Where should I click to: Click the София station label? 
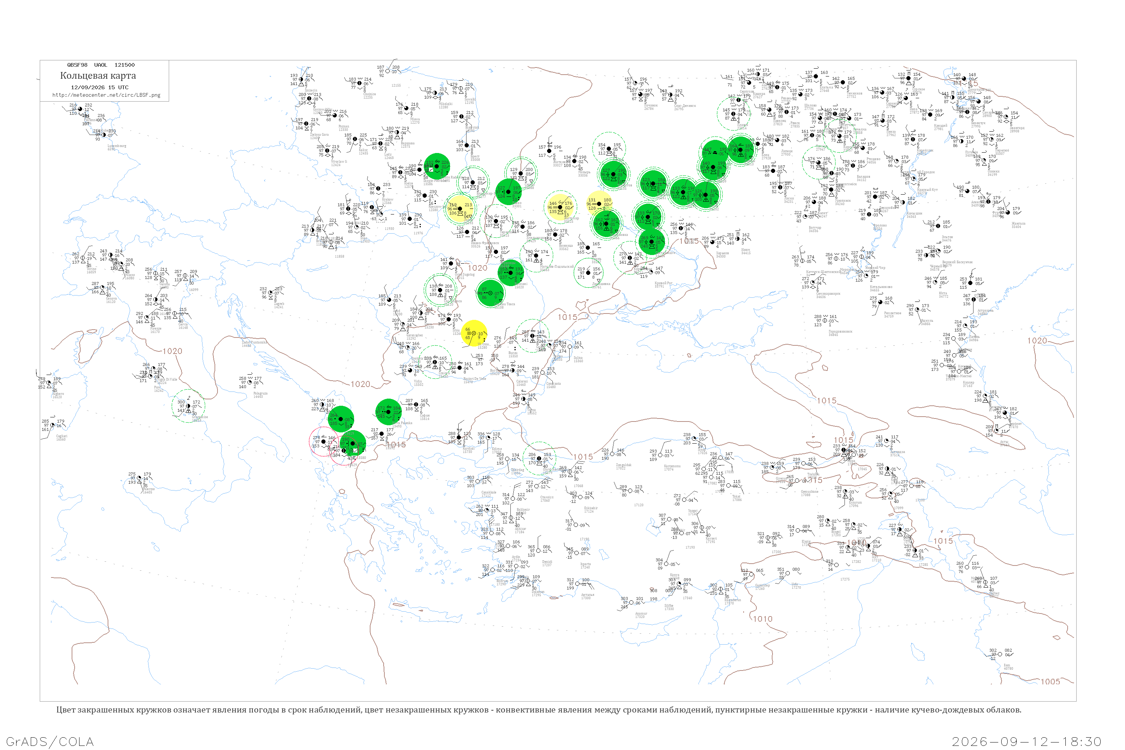pyautogui.click(x=424, y=415)
